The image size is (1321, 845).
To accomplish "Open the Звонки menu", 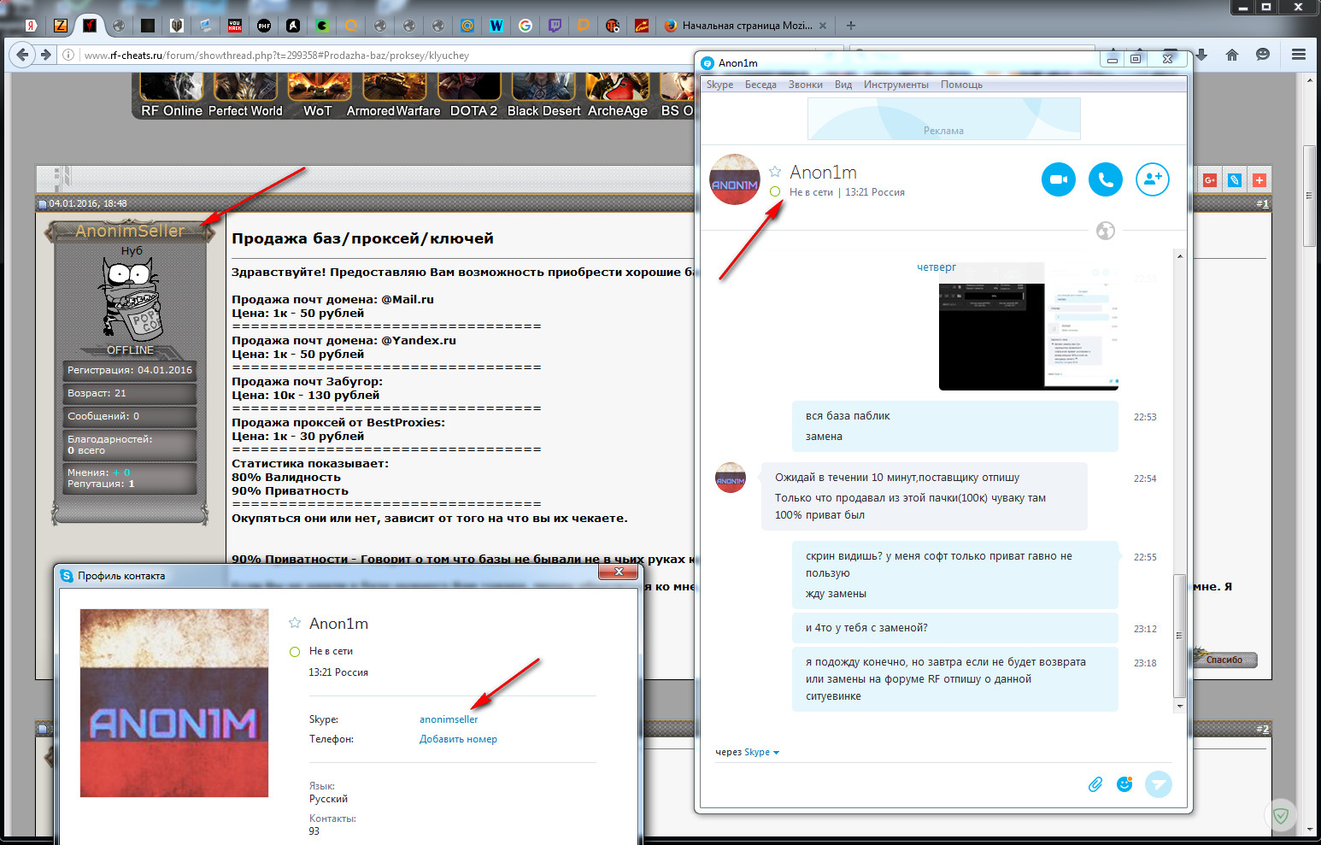I will coord(806,85).
